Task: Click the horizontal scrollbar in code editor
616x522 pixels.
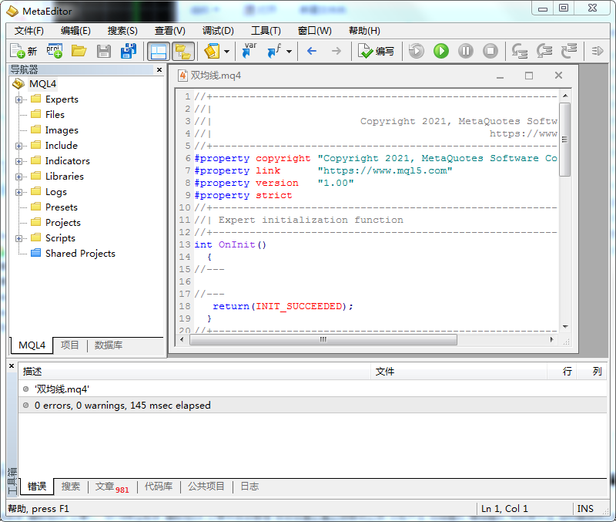Action: tap(323, 339)
